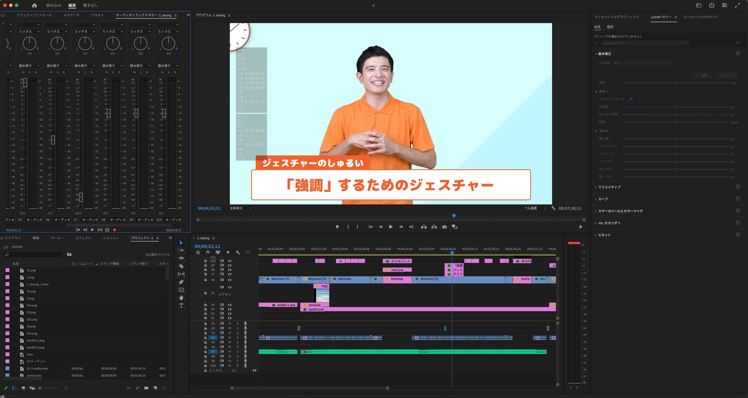Click the Home icon in the top bar
The width and height of the screenshot is (748, 398).
[35, 5]
